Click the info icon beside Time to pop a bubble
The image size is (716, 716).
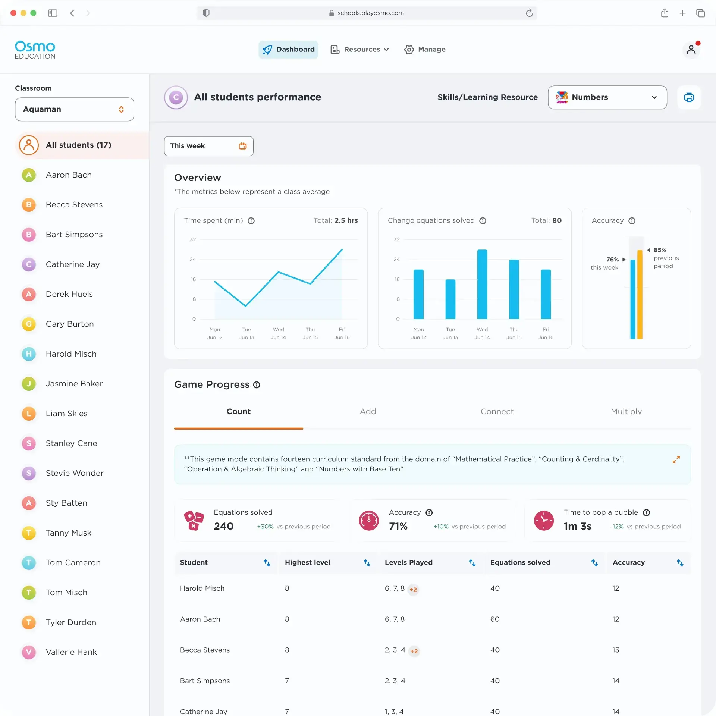646,513
